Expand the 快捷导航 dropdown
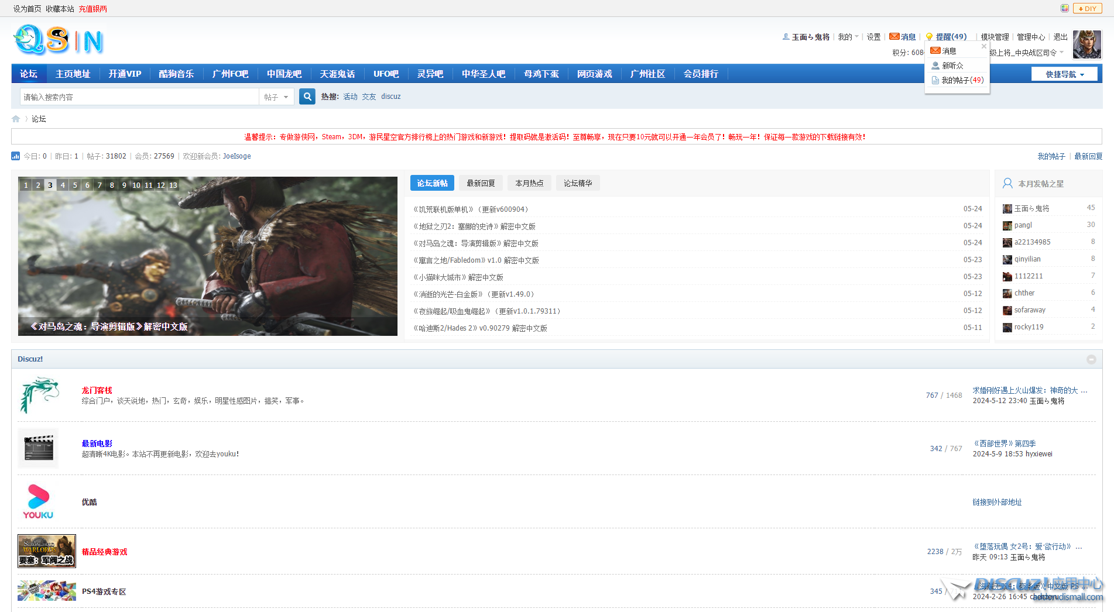This screenshot has width=1114, height=612. (1064, 74)
